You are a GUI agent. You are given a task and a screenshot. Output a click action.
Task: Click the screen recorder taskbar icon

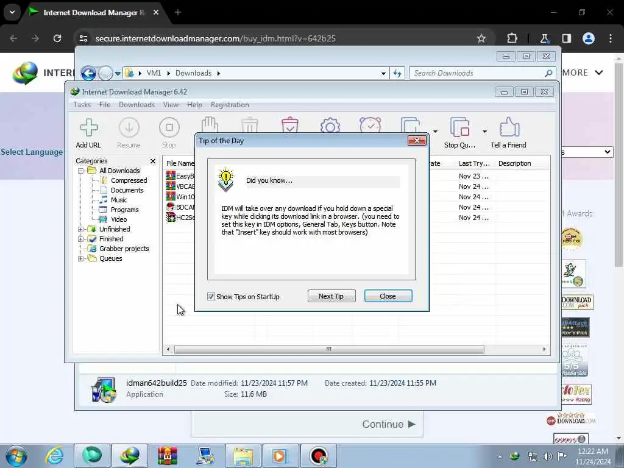(x=318, y=456)
